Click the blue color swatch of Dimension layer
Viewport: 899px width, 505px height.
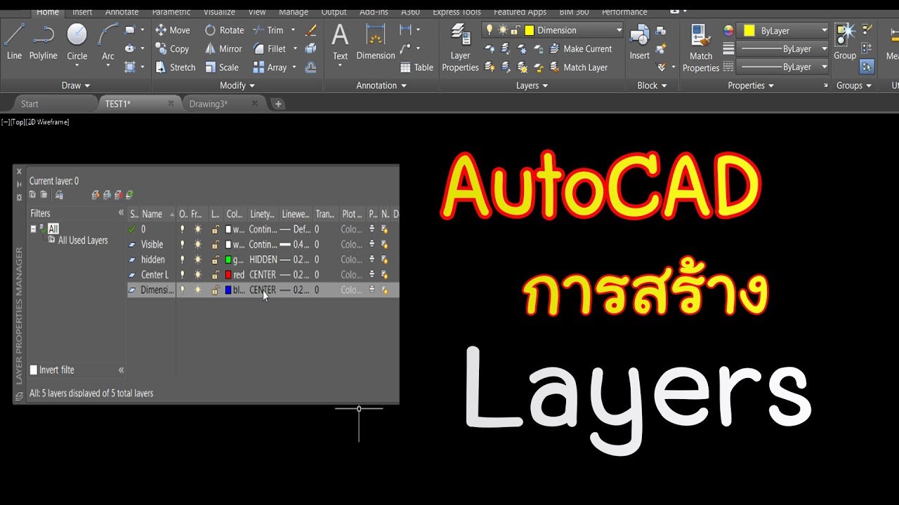pyautogui.click(x=228, y=290)
